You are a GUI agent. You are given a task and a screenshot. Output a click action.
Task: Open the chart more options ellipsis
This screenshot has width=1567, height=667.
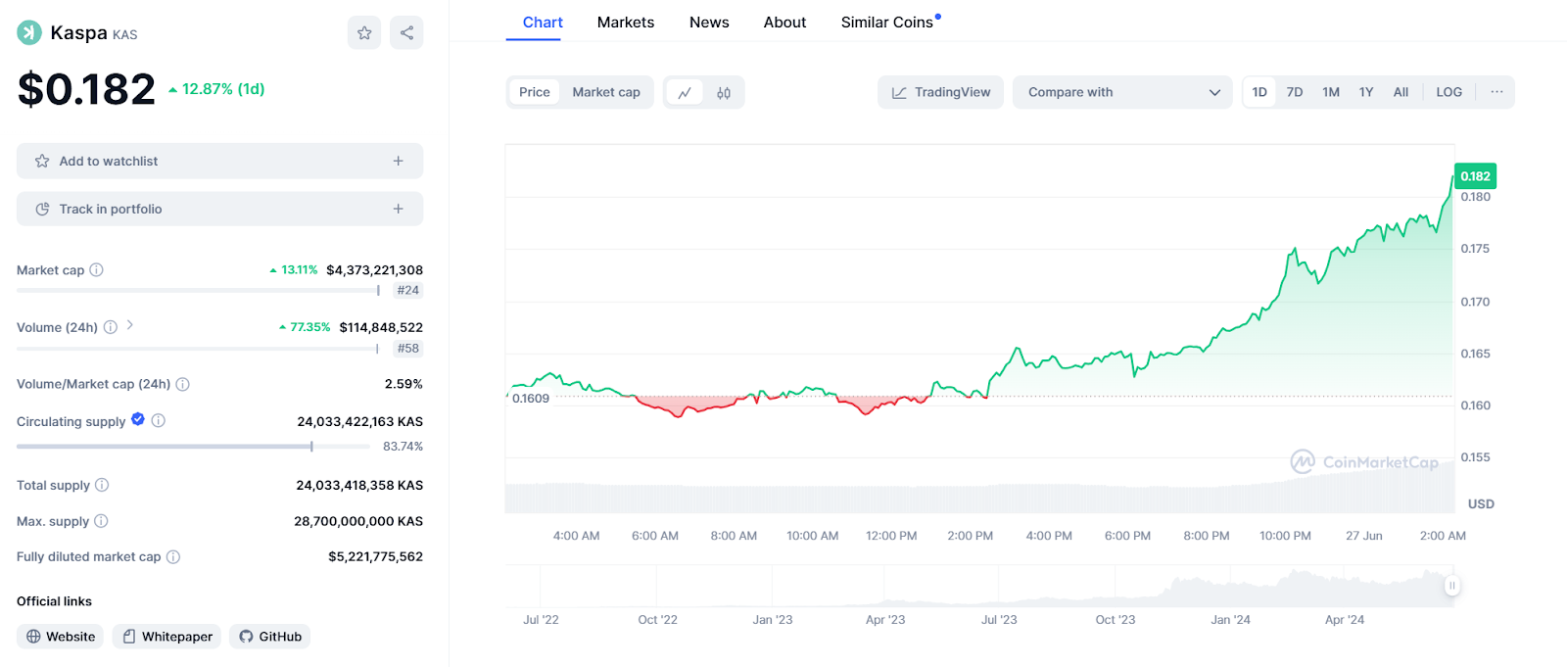tap(1496, 92)
